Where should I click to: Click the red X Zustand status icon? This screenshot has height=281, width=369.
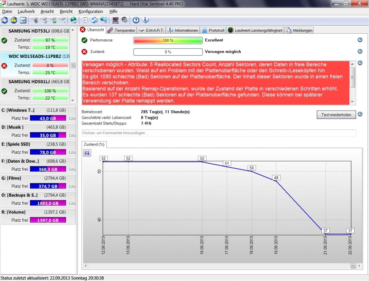click(84, 52)
